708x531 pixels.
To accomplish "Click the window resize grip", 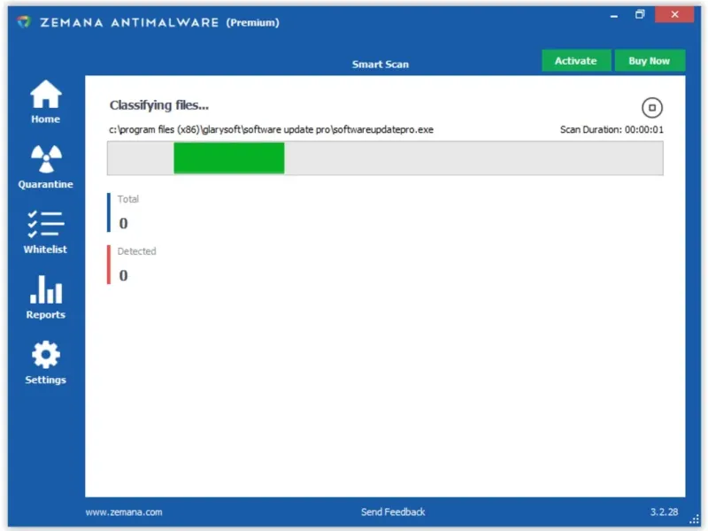I will 695,519.
